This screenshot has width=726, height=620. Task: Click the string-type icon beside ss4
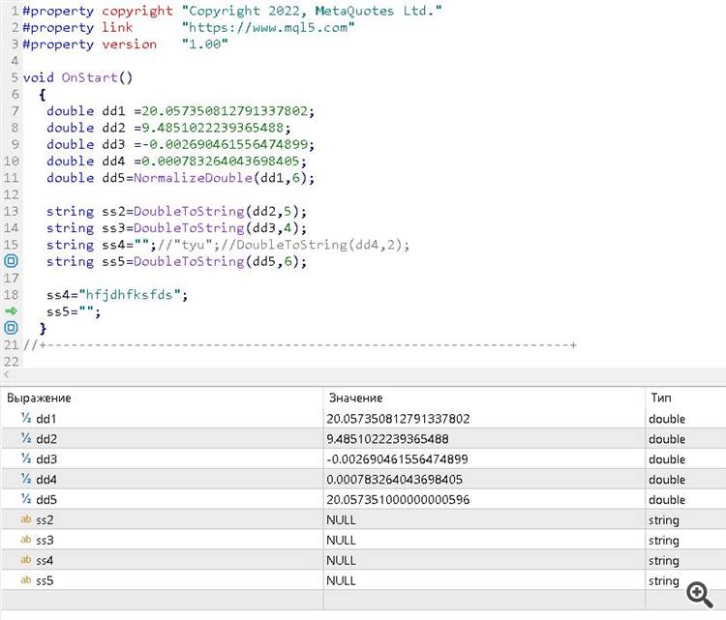pos(26,560)
